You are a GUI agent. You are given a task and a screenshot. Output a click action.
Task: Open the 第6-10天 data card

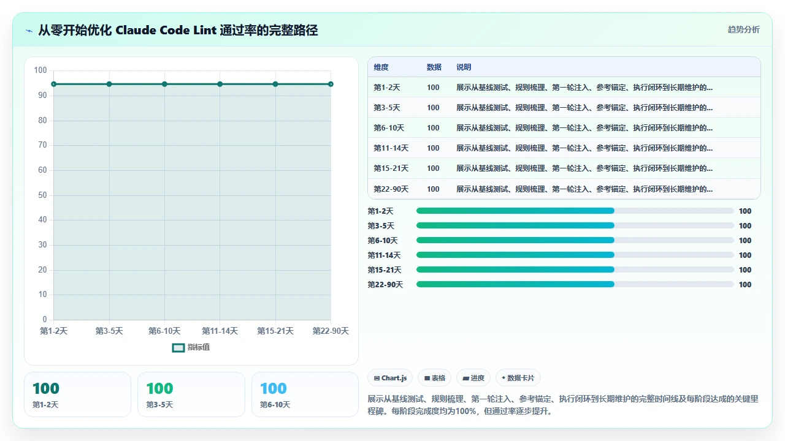[x=305, y=394]
